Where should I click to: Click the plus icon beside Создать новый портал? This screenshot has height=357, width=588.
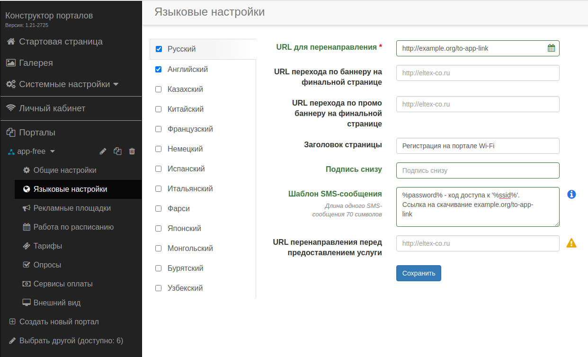(12, 322)
